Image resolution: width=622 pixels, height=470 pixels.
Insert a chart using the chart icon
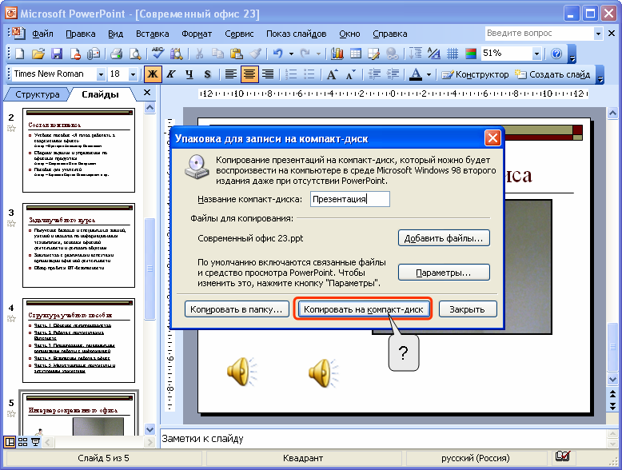pos(337,54)
